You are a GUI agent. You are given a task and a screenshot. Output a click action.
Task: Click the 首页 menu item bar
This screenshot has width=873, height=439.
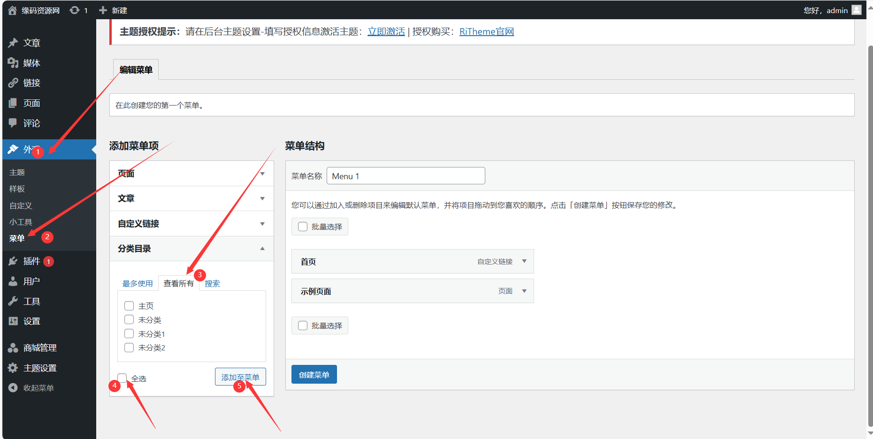coord(413,261)
